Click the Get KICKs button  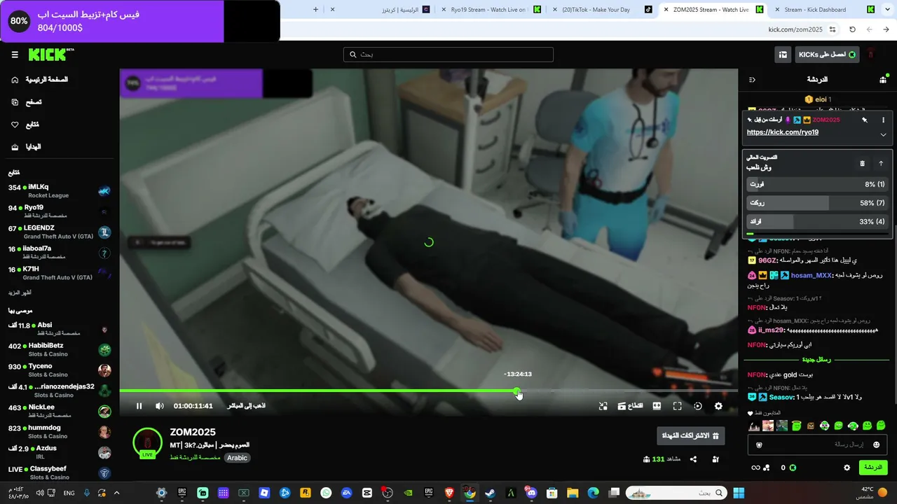click(x=827, y=55)
